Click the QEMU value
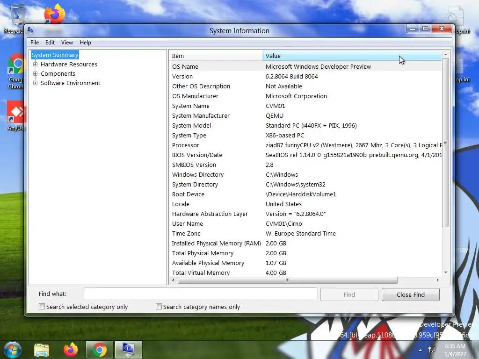The image size is (479, 359). pos(274,116)
